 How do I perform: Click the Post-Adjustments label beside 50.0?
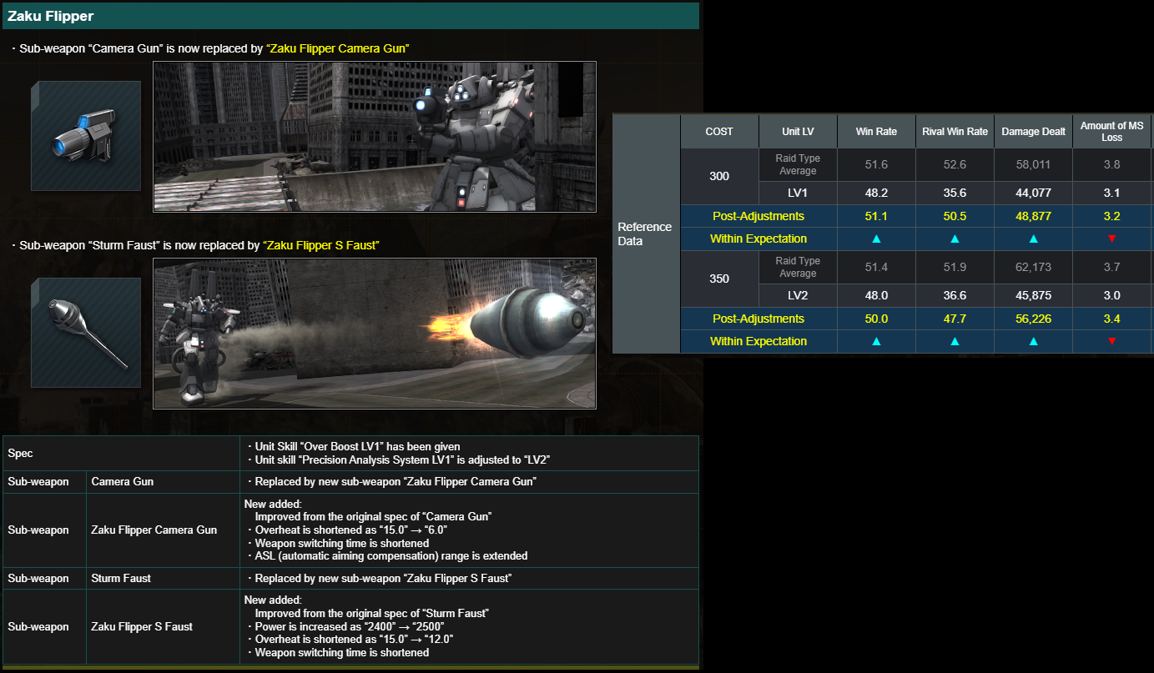(x=758, y=319)
